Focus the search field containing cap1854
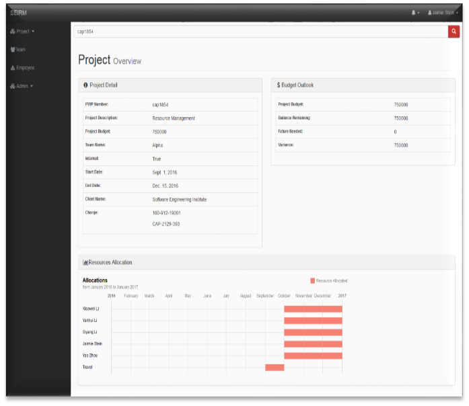Screen dimensions: 469x406 [x=261, y=32]
